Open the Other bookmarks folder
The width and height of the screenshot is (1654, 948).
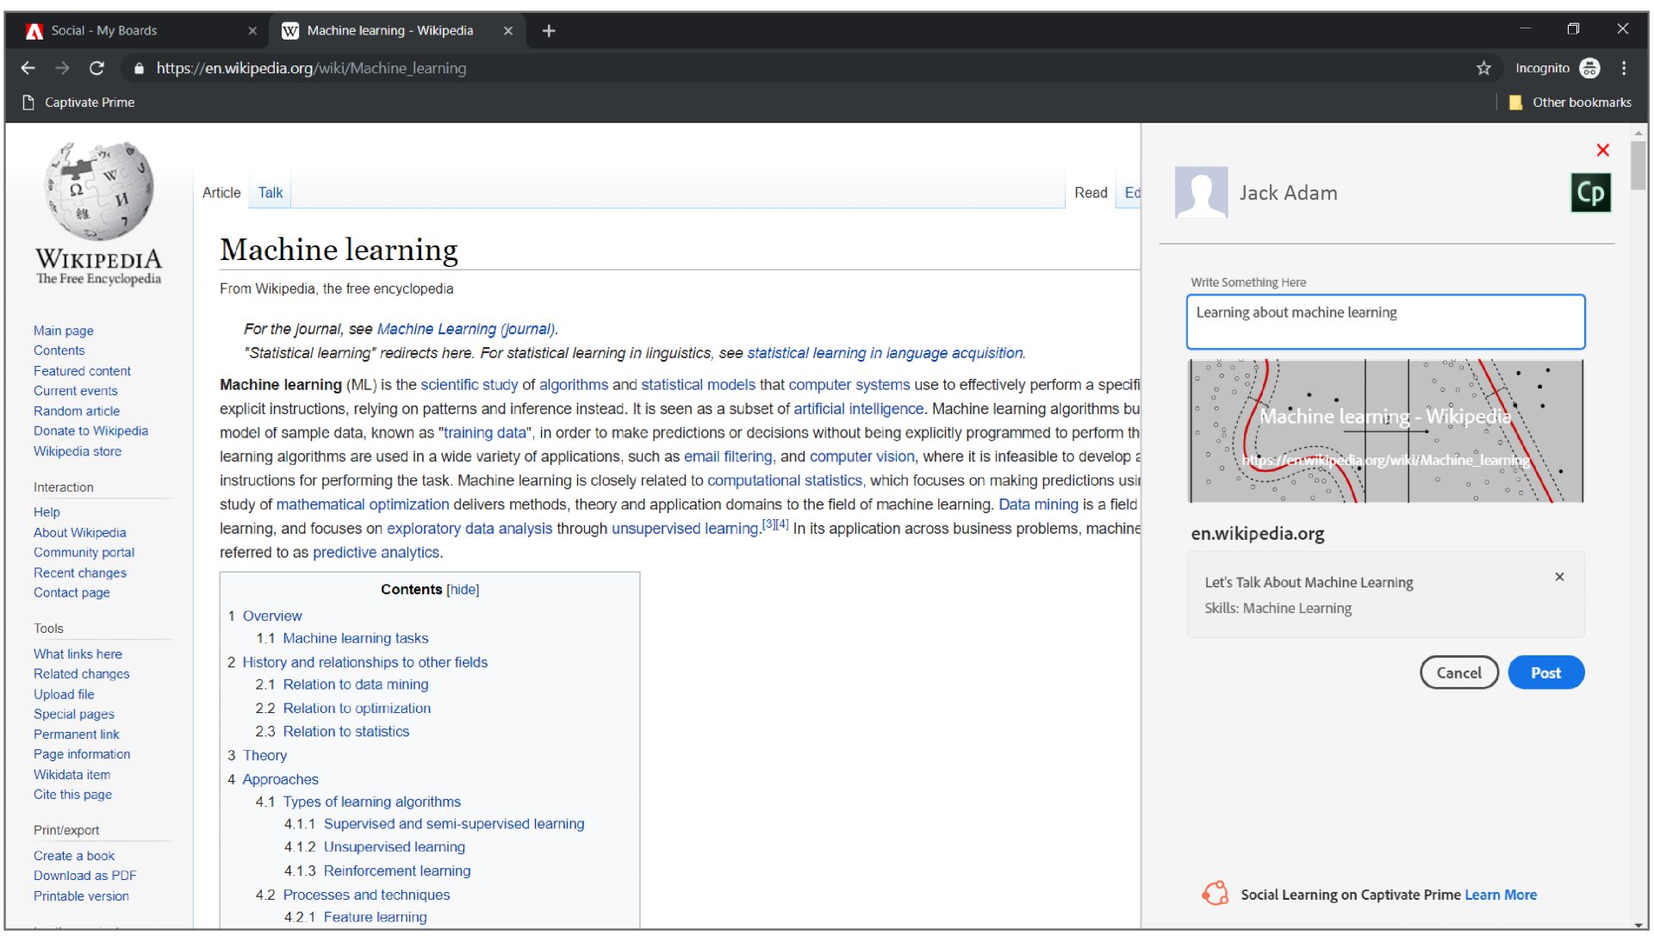(1570, 102)
